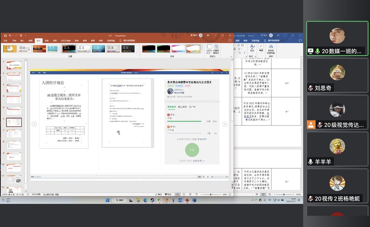This screenshot has width=370, height=227.
Task: Toggle microphone icon for 羊羊羊
Action: [310, 162]
